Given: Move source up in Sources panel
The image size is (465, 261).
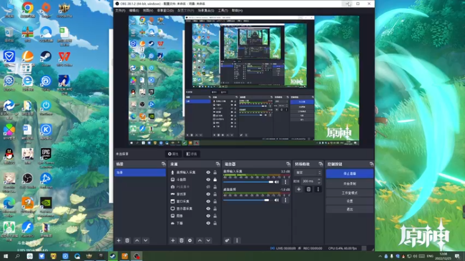Looking at the screenshot, I should tap(200, 241).
